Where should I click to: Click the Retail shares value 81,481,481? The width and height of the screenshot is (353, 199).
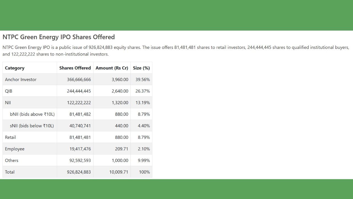pyautogui.click(x=80, y=137)
